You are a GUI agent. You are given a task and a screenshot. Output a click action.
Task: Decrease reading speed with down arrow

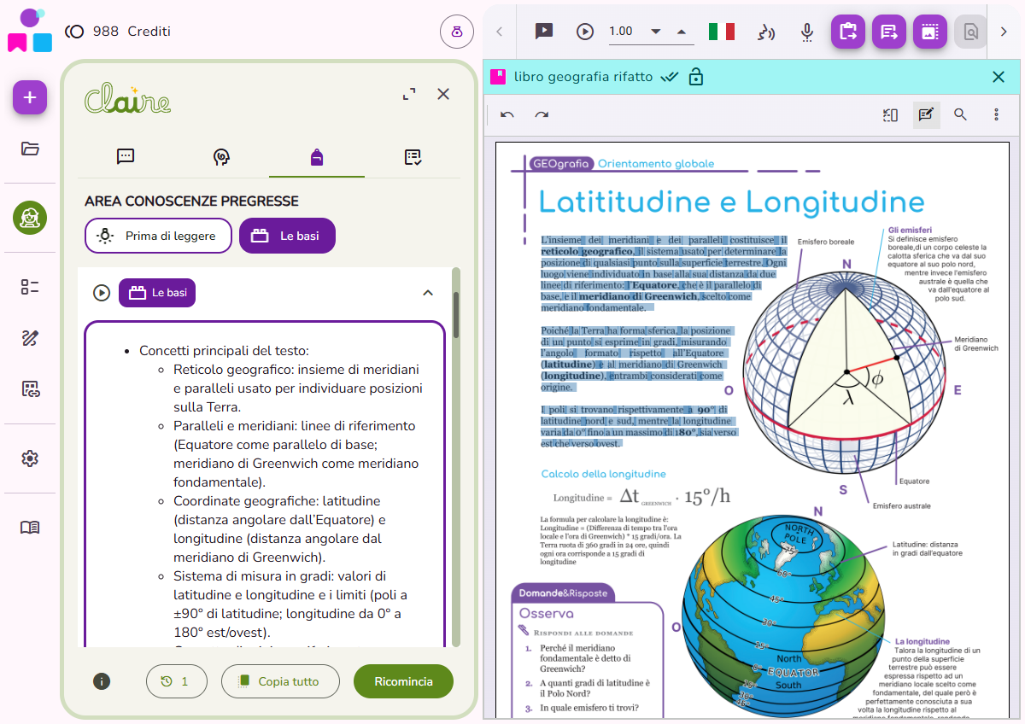(x=656, y=32)
